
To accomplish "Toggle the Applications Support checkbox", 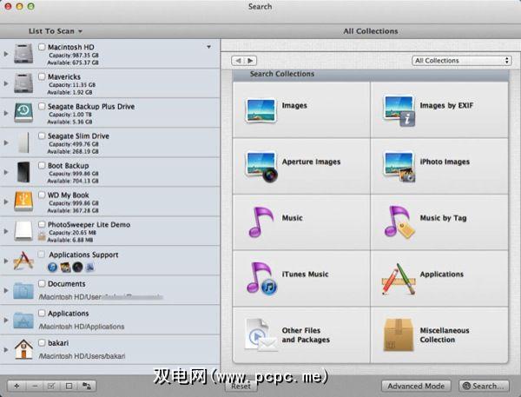I will pos(42,255).
